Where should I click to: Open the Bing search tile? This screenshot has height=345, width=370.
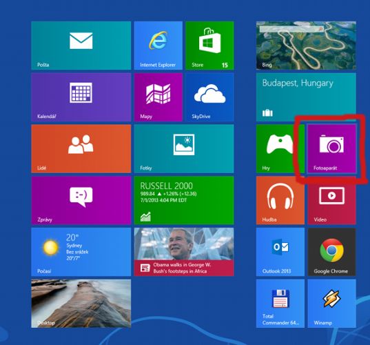click(306, 46)
